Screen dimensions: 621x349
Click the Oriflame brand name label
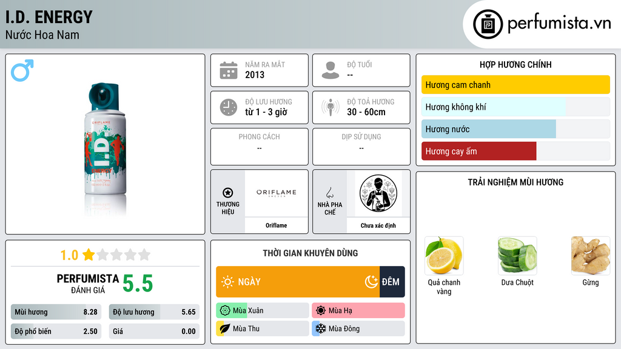[x=276, y=225]
